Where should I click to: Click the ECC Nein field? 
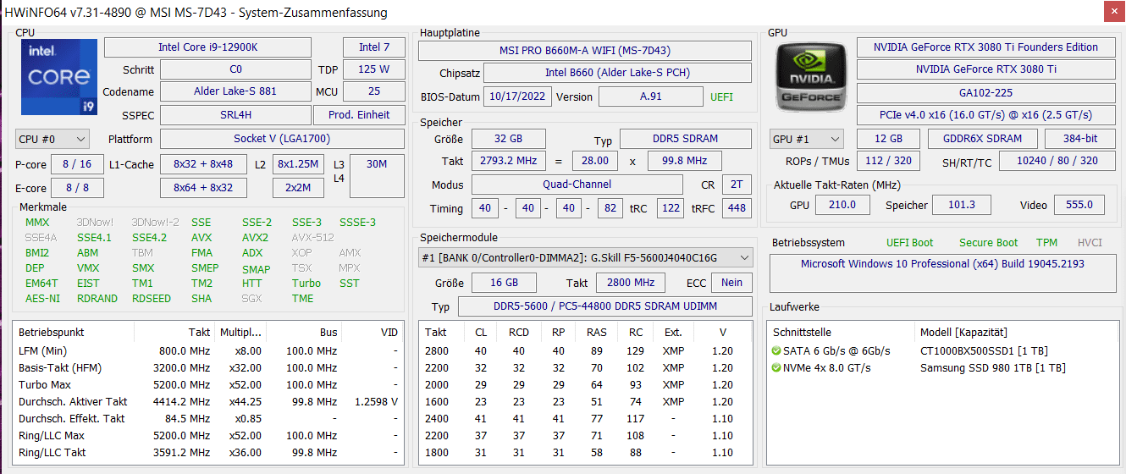pos(731,283)
